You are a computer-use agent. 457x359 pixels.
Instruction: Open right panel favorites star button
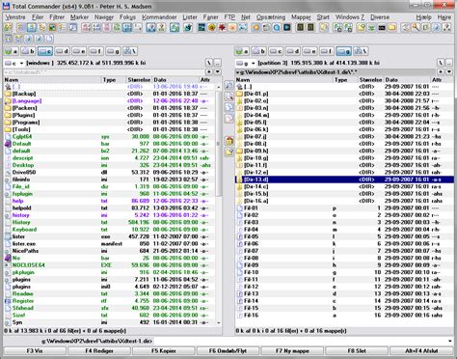tap(441, 72)
